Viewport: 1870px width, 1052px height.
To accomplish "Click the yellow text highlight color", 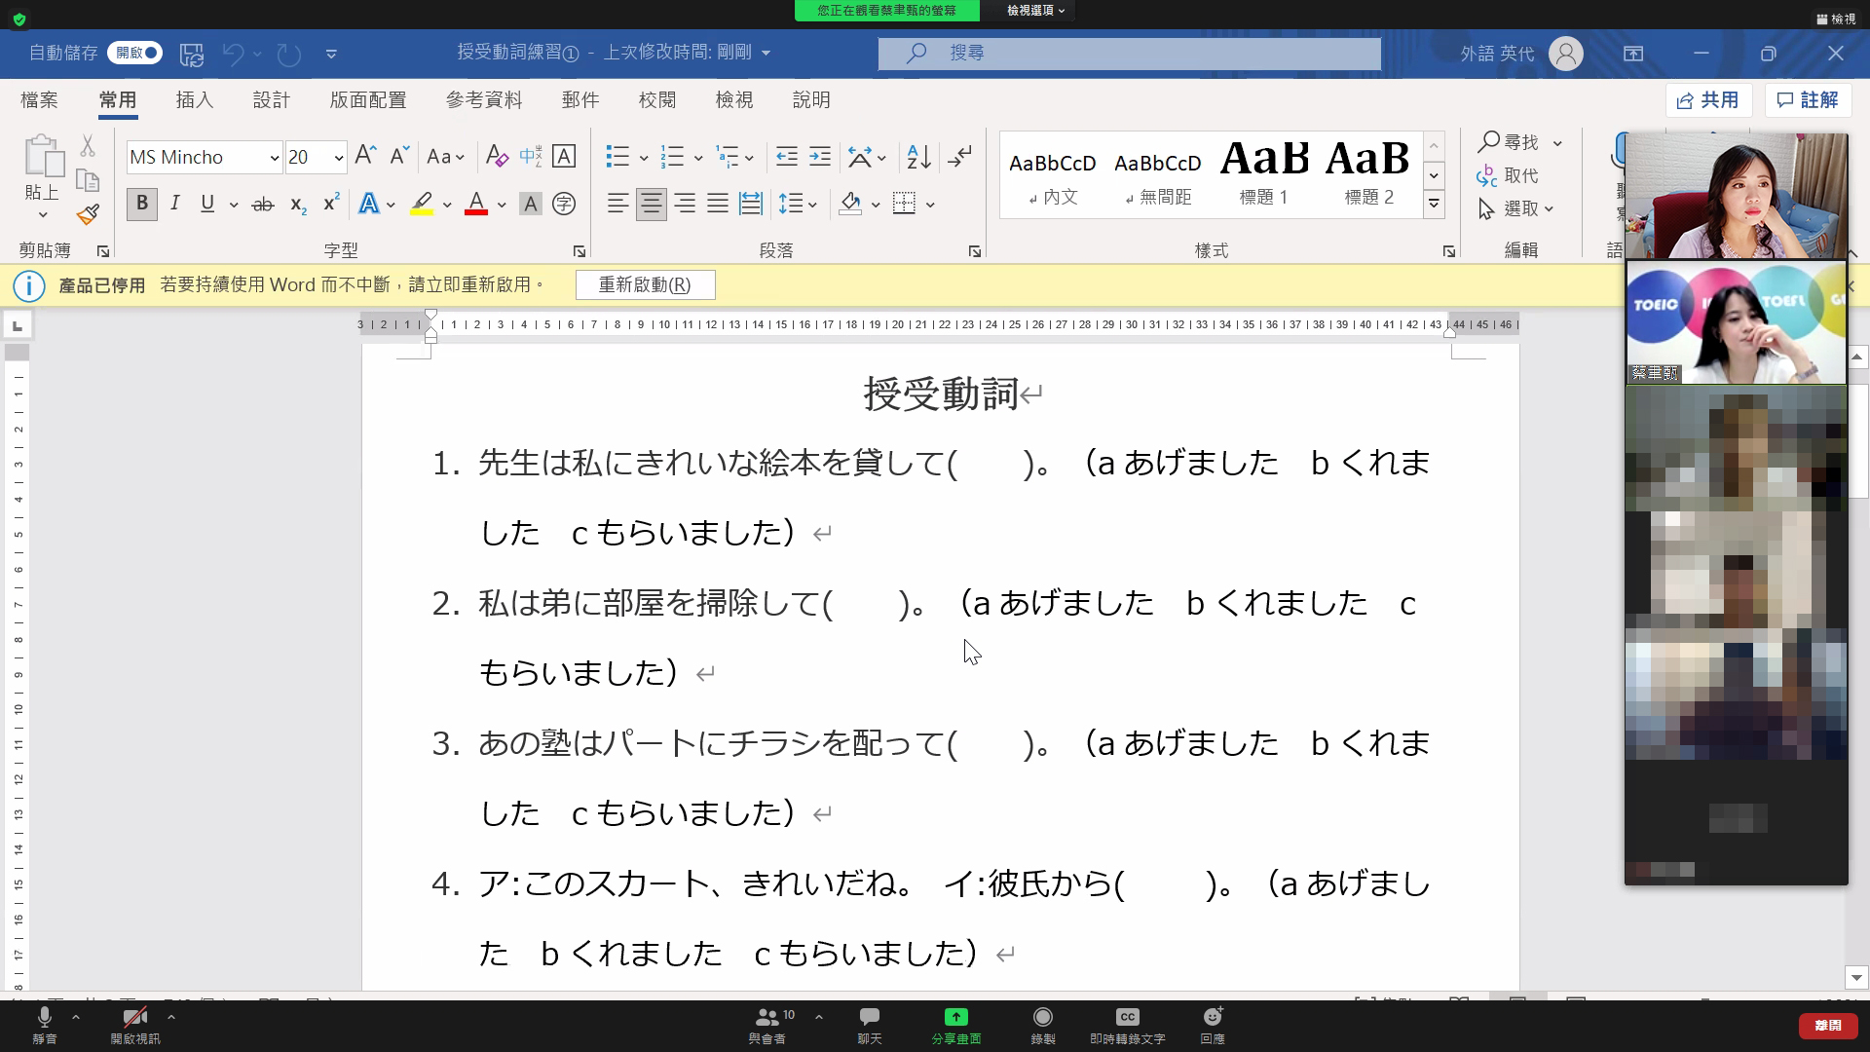I will (422, 204).
